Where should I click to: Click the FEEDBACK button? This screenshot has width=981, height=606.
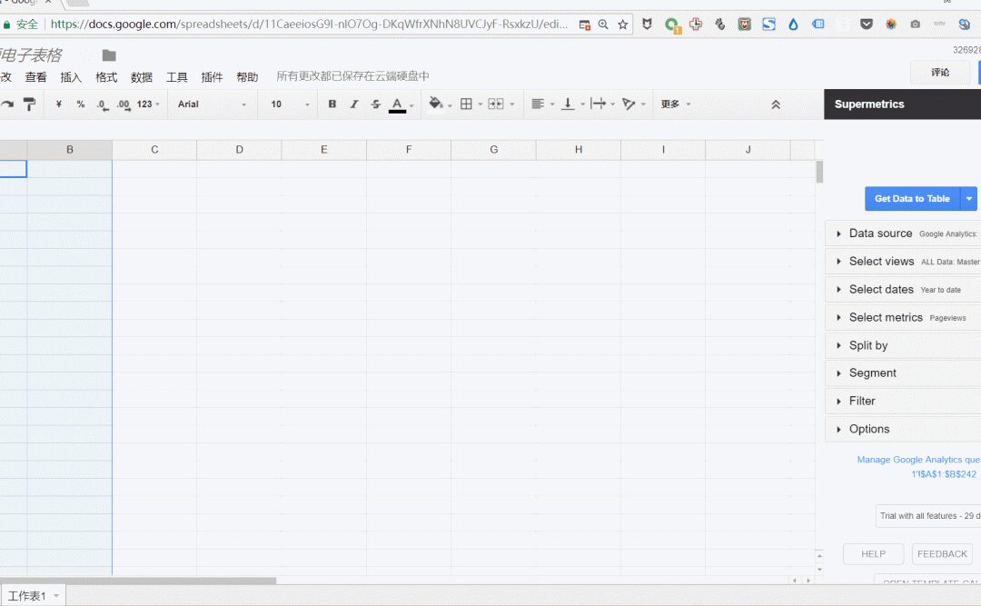coord(942,554)
